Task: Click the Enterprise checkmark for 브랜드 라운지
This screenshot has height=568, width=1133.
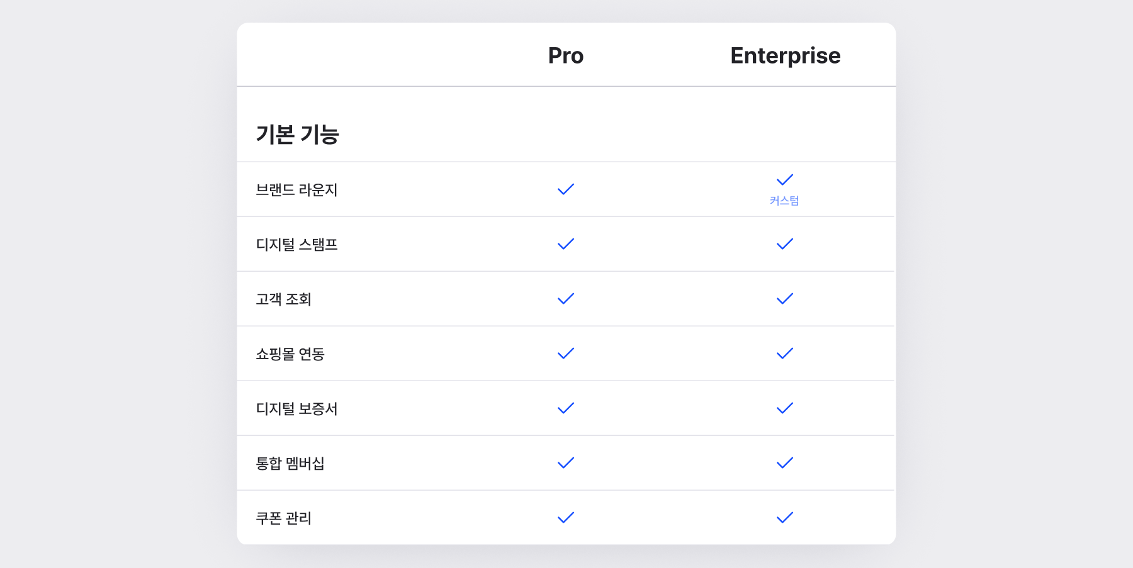Action: pos(785,180)
